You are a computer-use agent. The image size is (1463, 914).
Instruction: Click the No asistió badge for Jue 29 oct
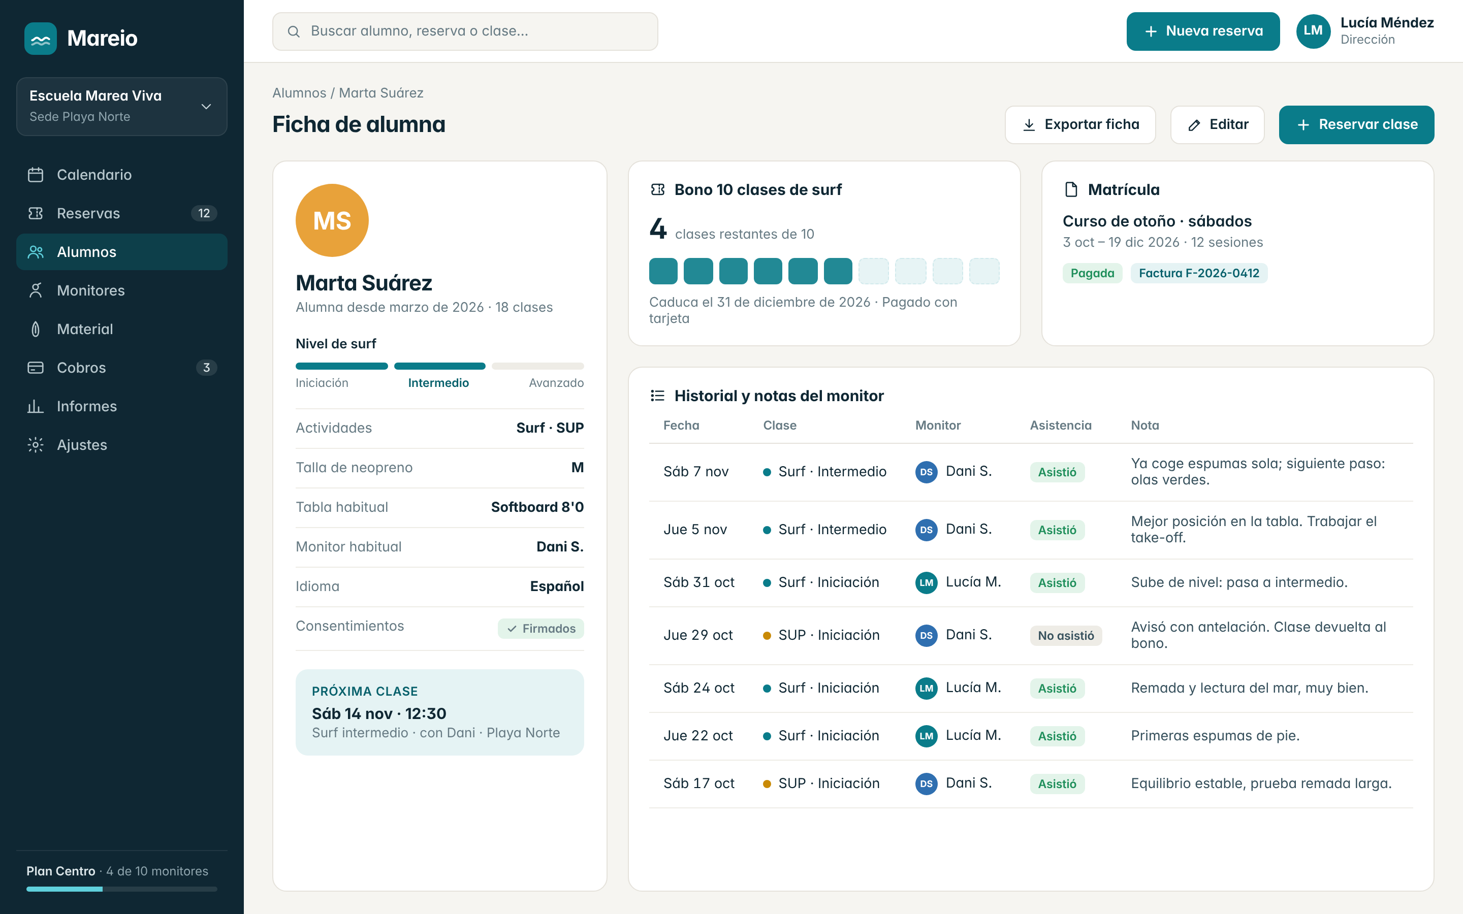(1066, 635)
